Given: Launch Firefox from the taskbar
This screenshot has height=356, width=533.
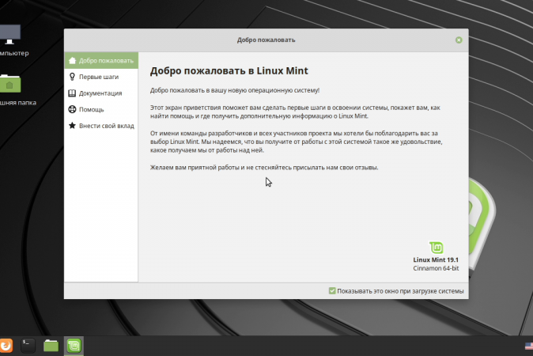Looking at the screenshot, I should click(6, 345).
